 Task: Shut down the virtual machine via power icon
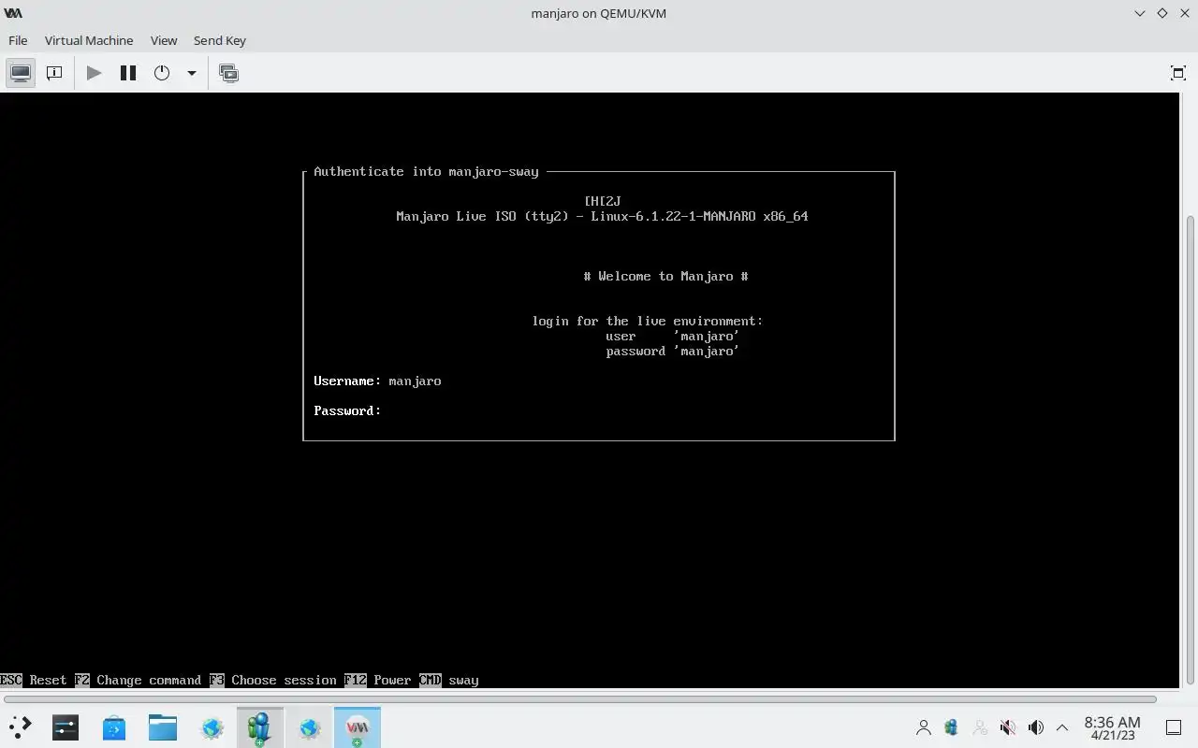point(162,73)
